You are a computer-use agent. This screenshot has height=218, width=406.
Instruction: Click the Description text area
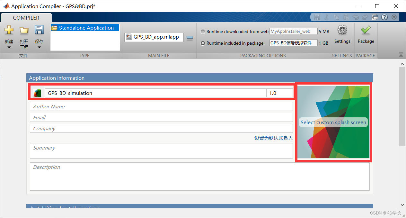[x=199, y=177]
